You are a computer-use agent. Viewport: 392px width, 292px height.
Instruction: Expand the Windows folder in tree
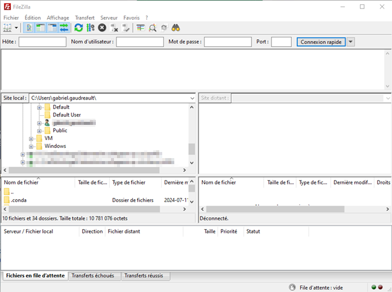(31, 147)
